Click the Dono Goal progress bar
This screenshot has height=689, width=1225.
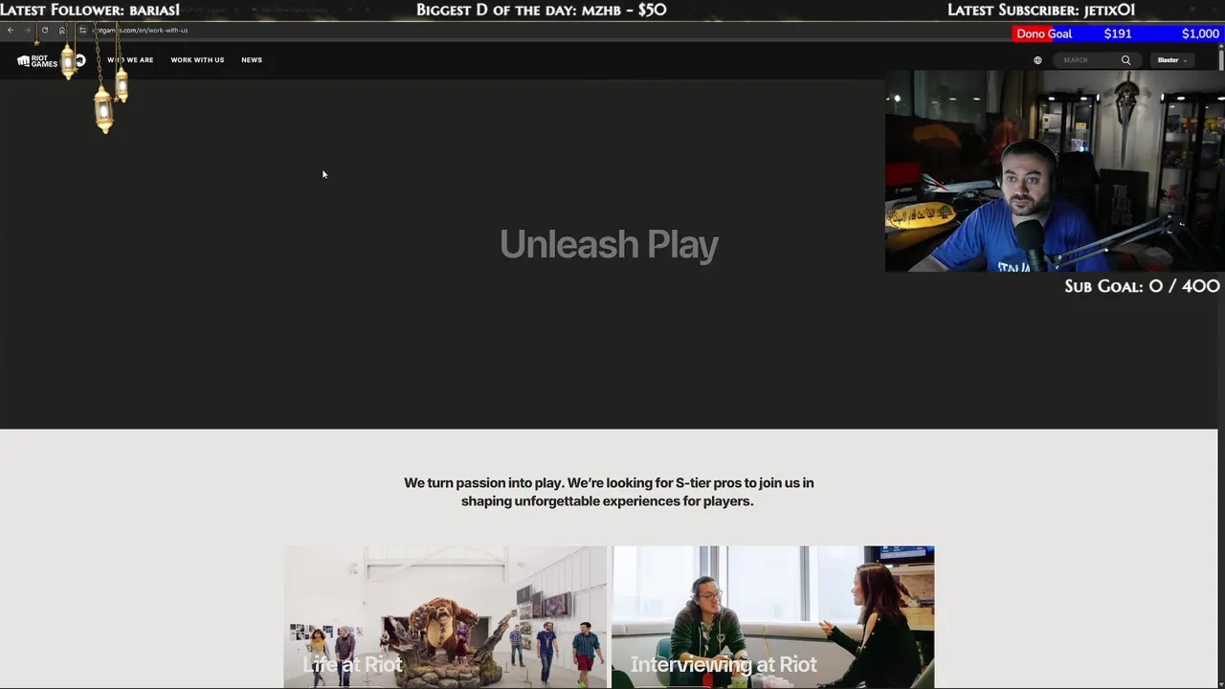click(x=1118, y=33)
